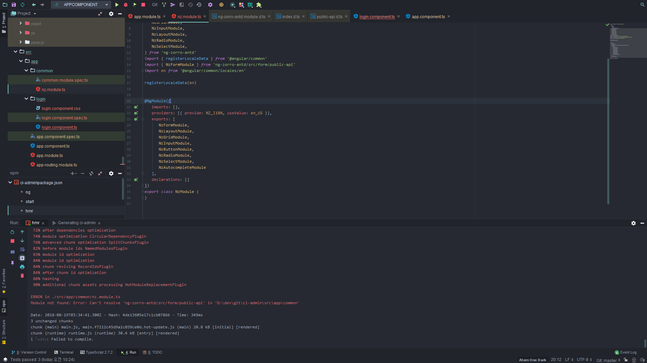Start debugging with the bug icon
The width and height of the screenshot is (647, 363).
pos(126,5)
